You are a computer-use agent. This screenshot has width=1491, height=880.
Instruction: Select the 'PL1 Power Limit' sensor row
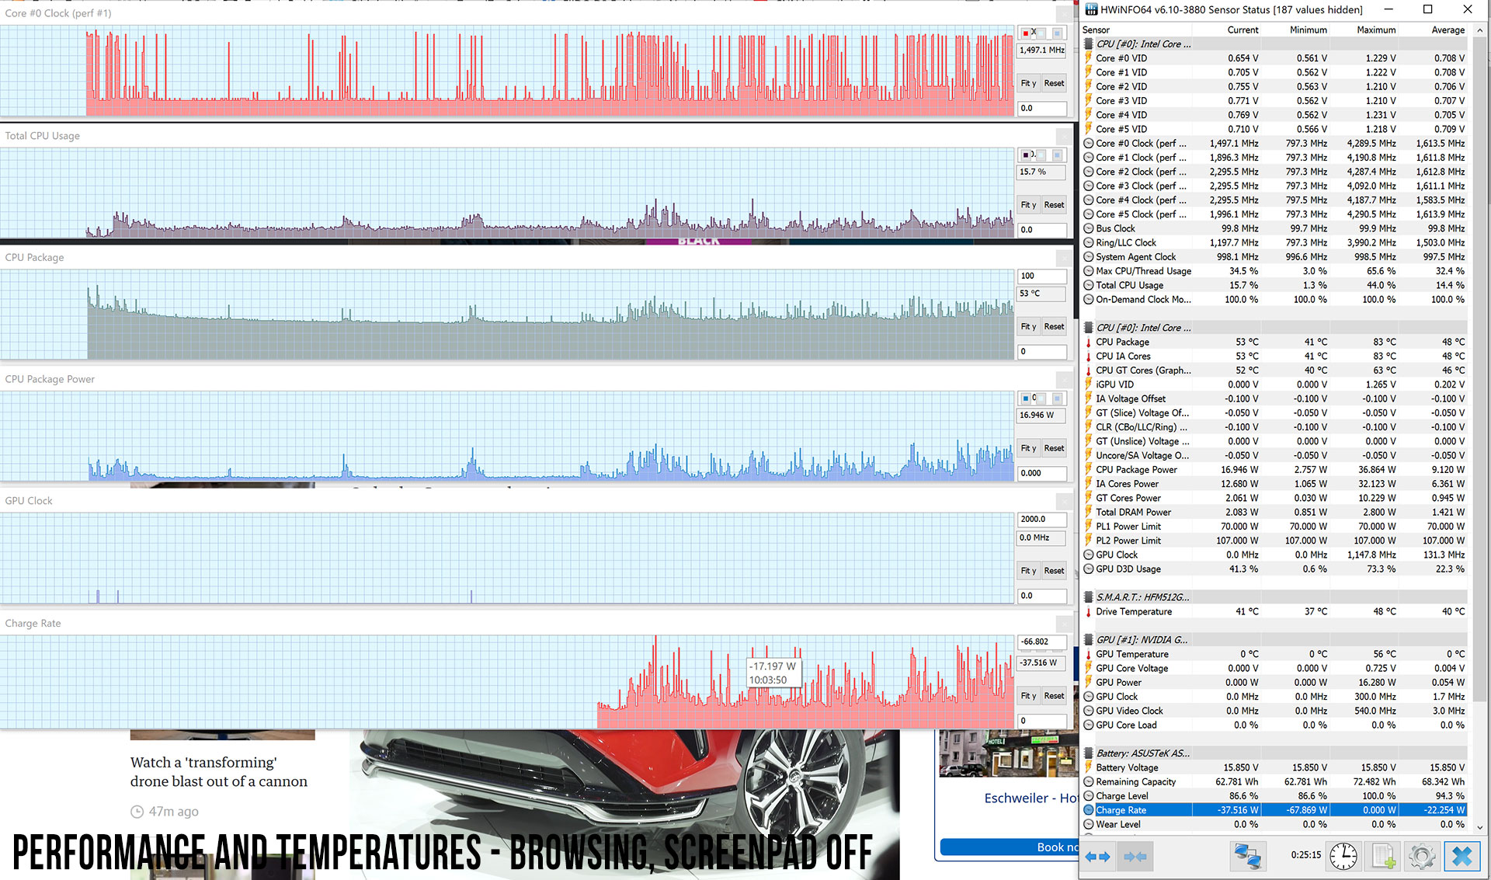(x=1275, y=527)
